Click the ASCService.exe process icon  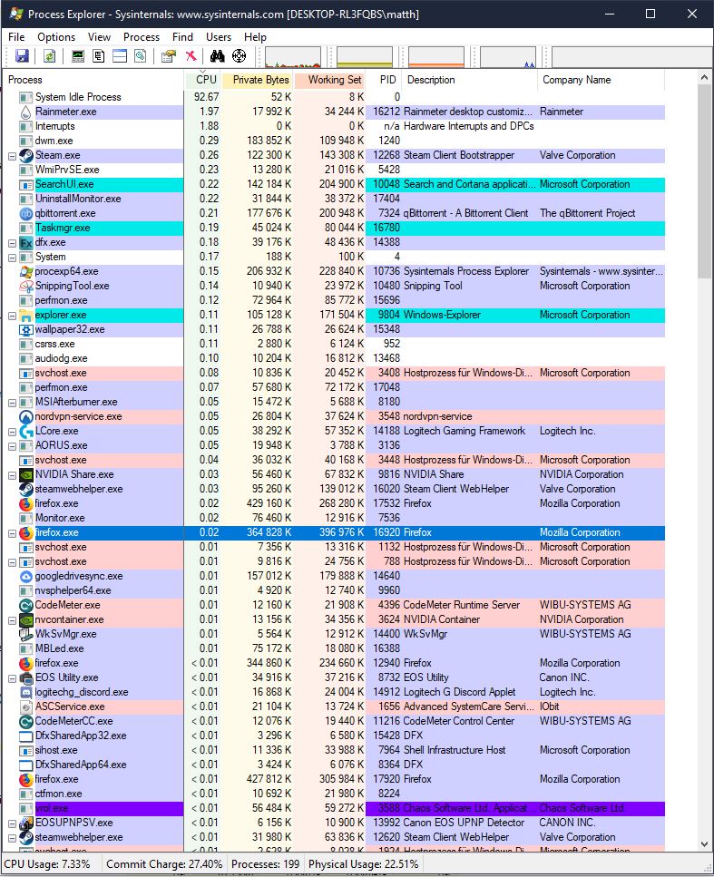click(25, 707)
